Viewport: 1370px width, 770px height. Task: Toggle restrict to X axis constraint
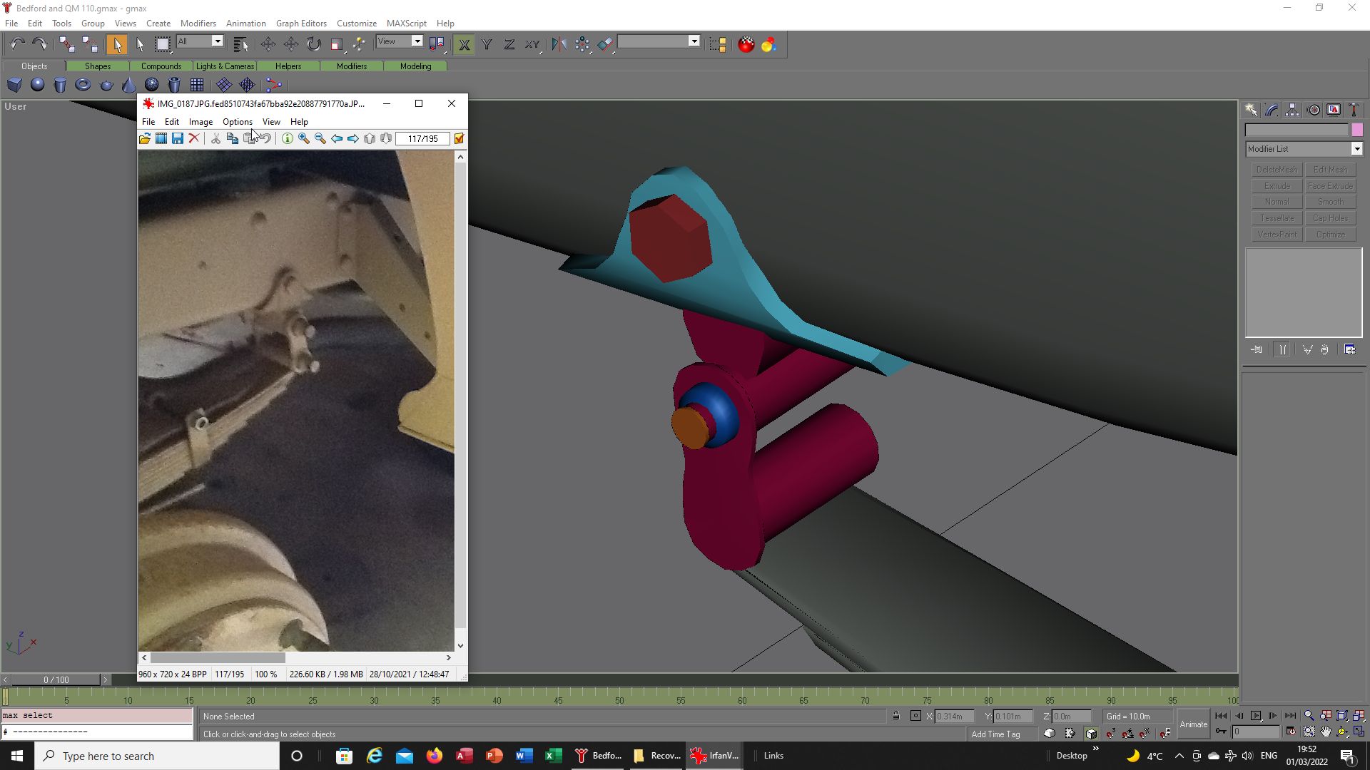coord(464,44)
